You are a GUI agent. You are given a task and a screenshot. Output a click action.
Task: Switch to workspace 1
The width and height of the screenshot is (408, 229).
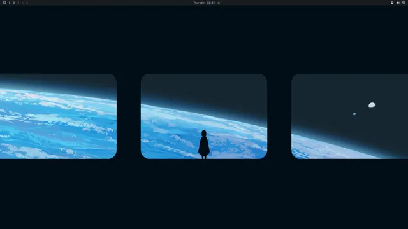(10, 3)
